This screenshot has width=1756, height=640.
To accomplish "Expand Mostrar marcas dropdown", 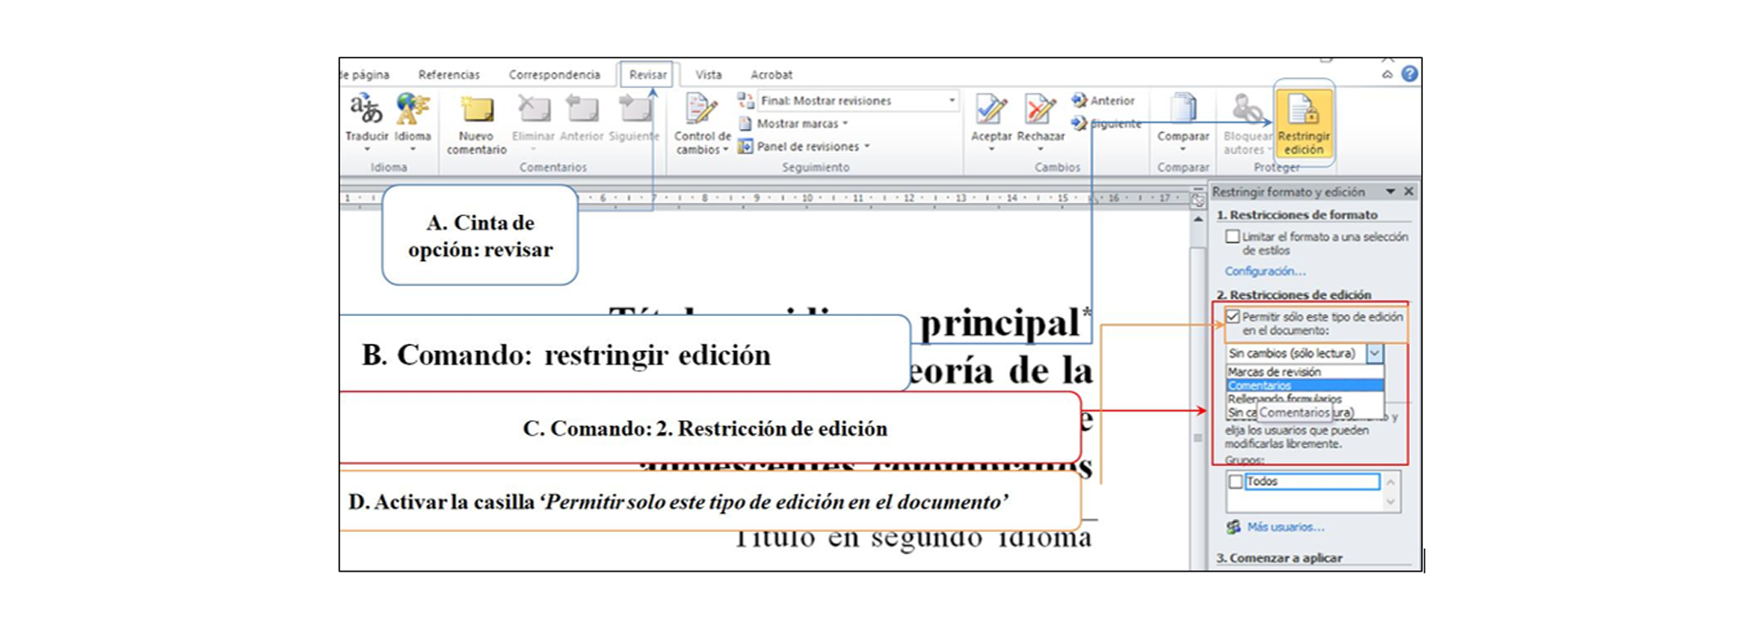I will coord(845,124).
